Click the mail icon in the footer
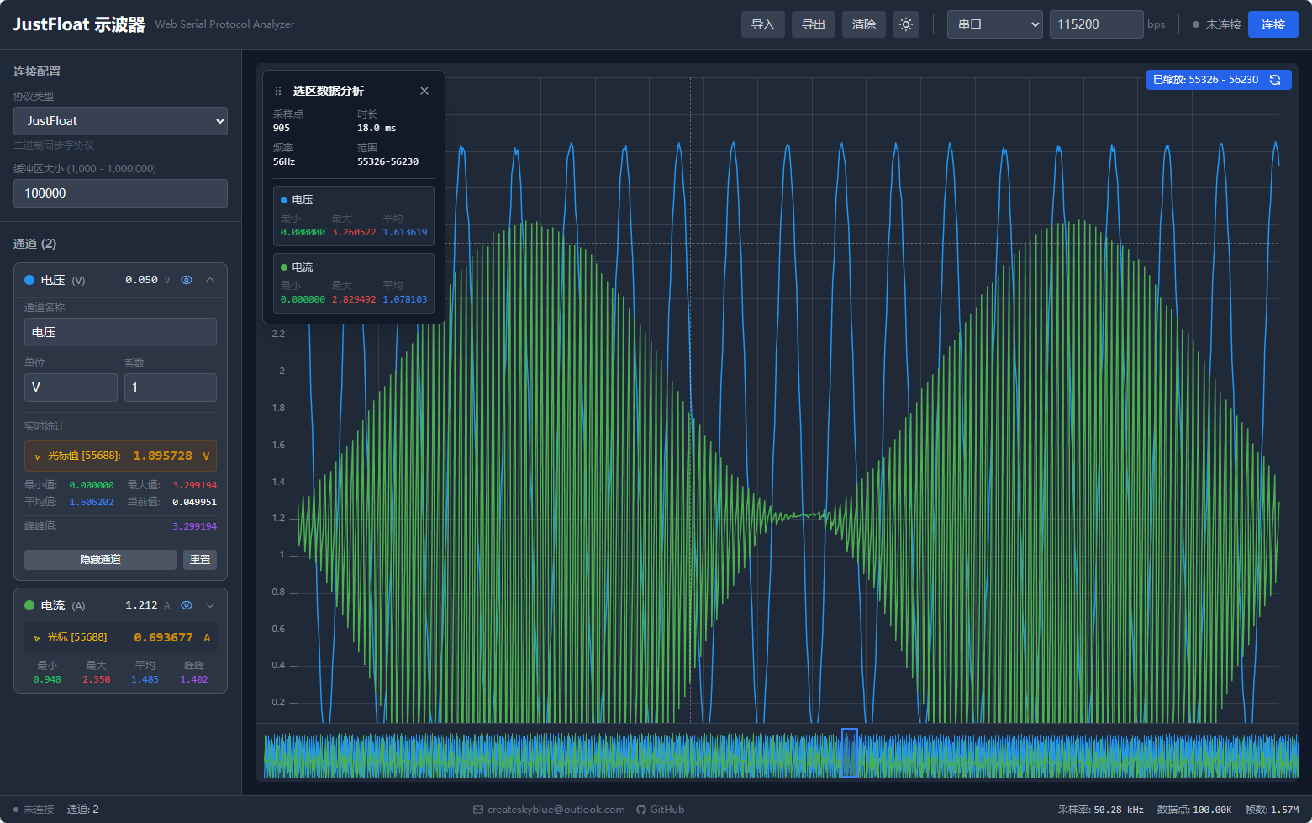Image resolution: width=1312 pixels, height=823 pixels. [478, 810]
